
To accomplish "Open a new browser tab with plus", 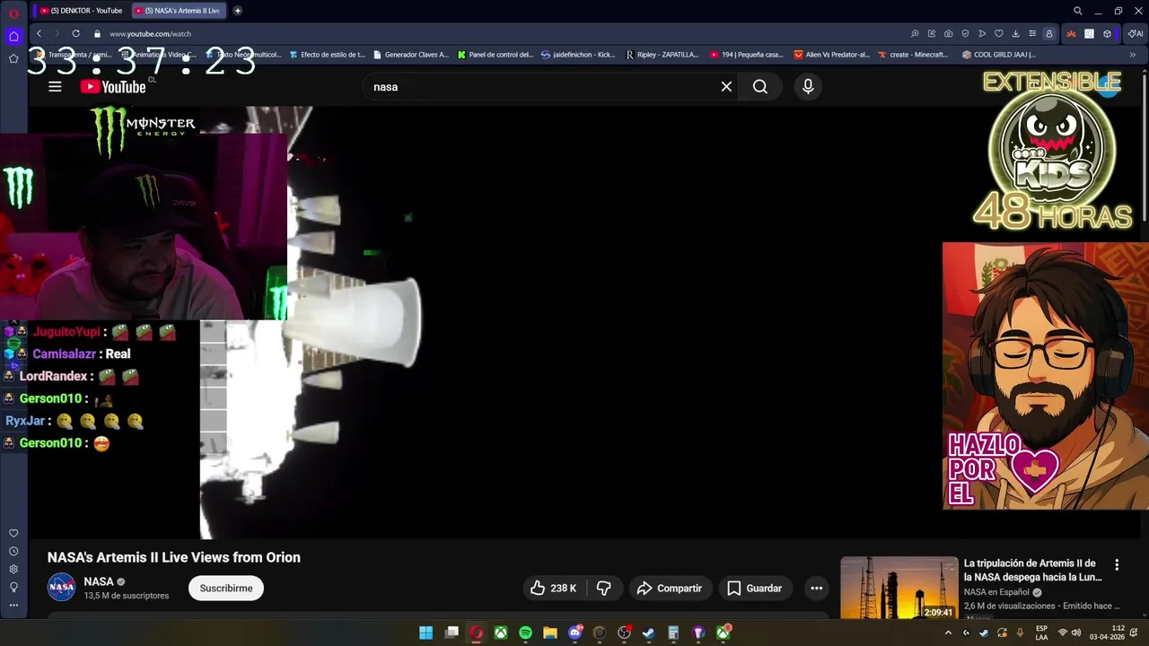I will click(x=237, y=11).
